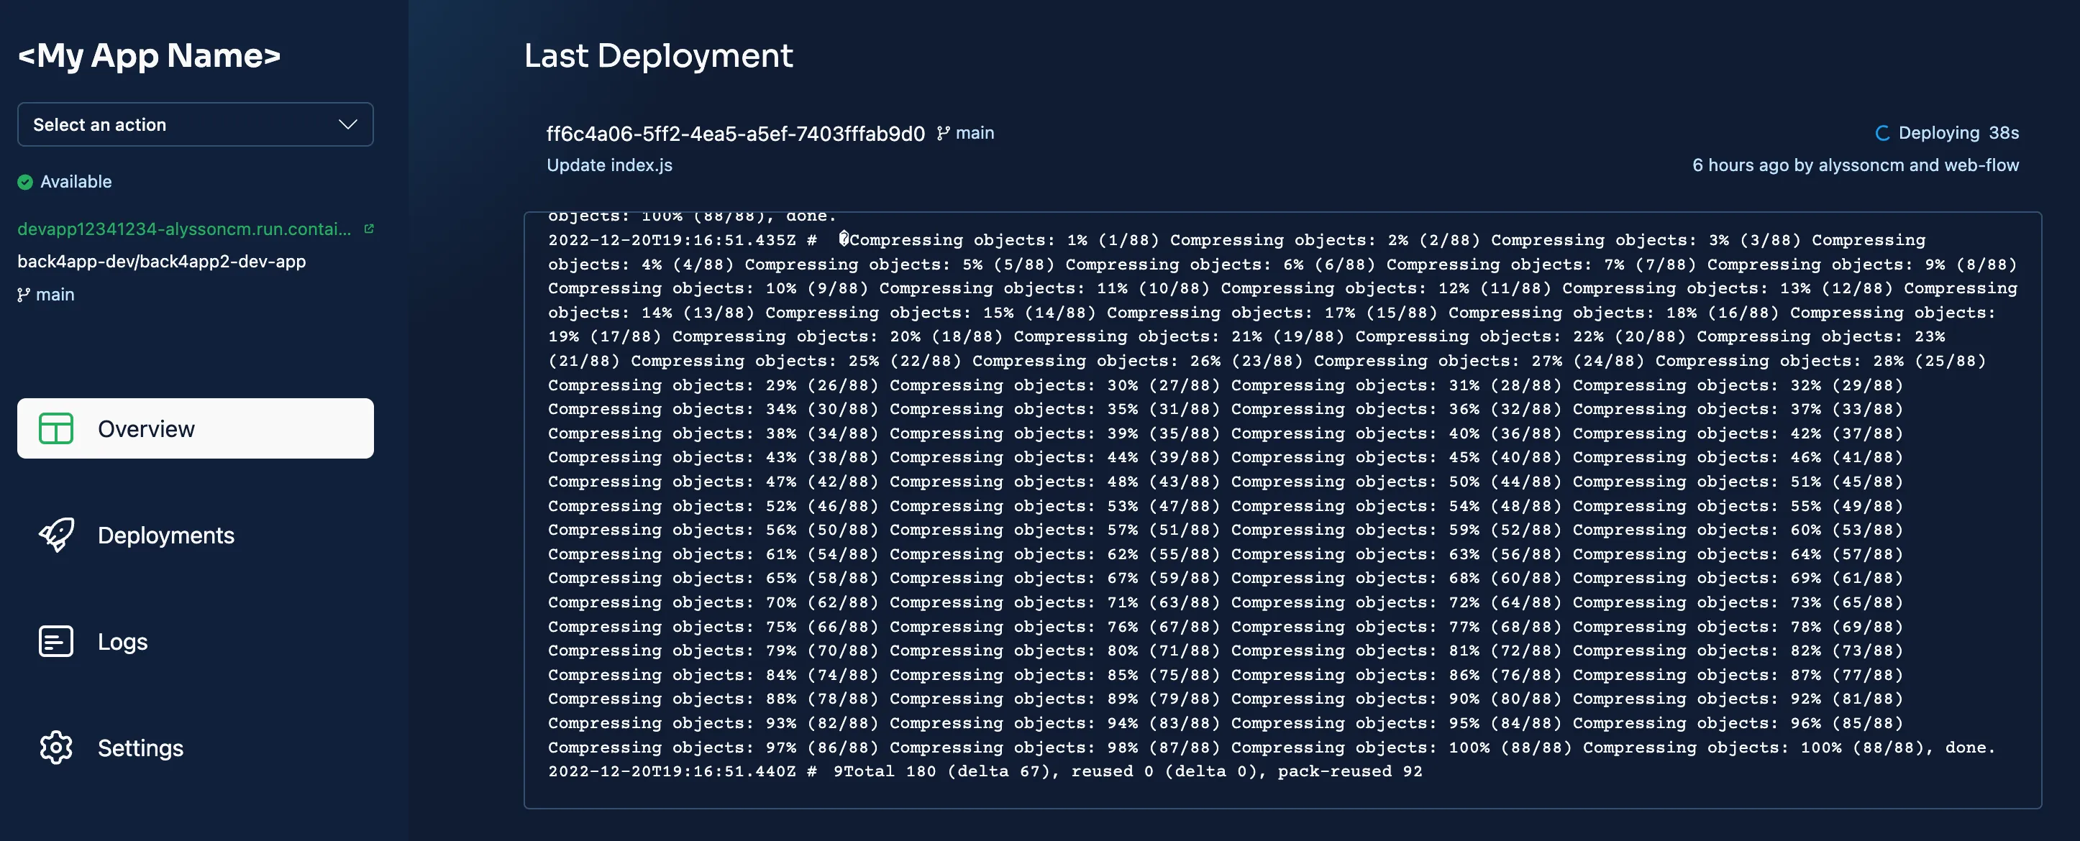The image size is (2080, 841).
Task: Click the git branch icon in the sidebar
Action: click(x=24, y=295)
